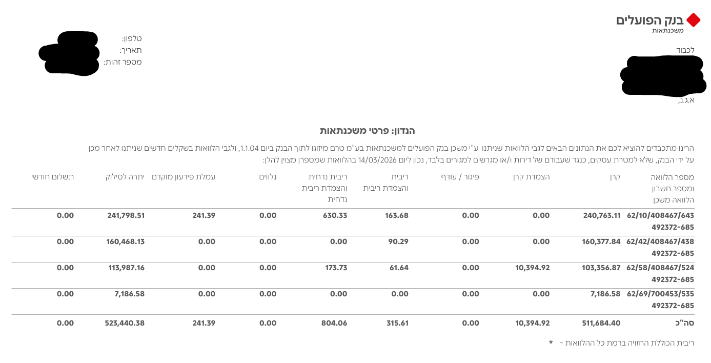Click the payoff balance 241,798.51
The image size is (711, 363).
coord(126,215)
